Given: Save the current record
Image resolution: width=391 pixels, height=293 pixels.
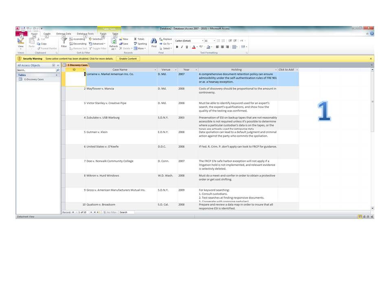Looking at the screenshot, I should pos(124,44).
